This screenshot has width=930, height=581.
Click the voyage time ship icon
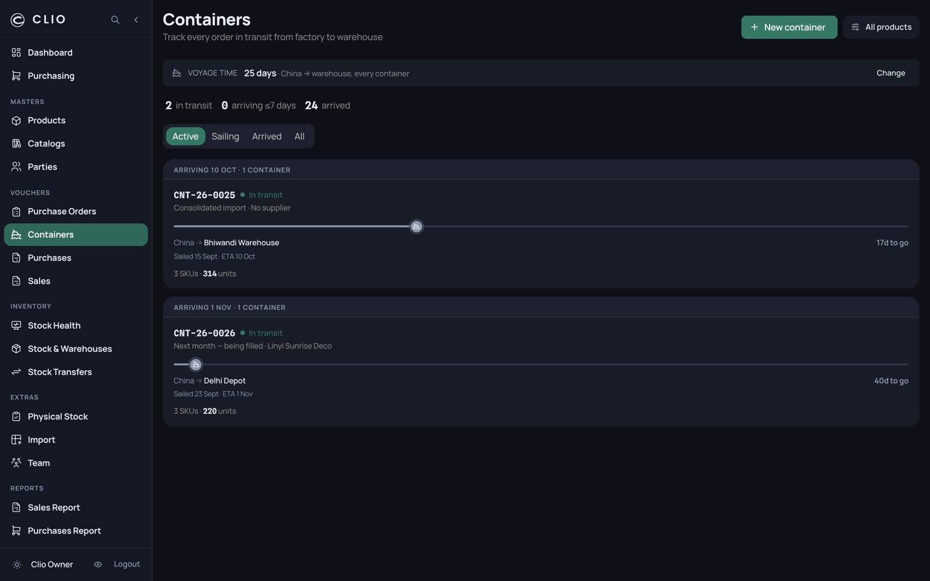tap(177, 73)
